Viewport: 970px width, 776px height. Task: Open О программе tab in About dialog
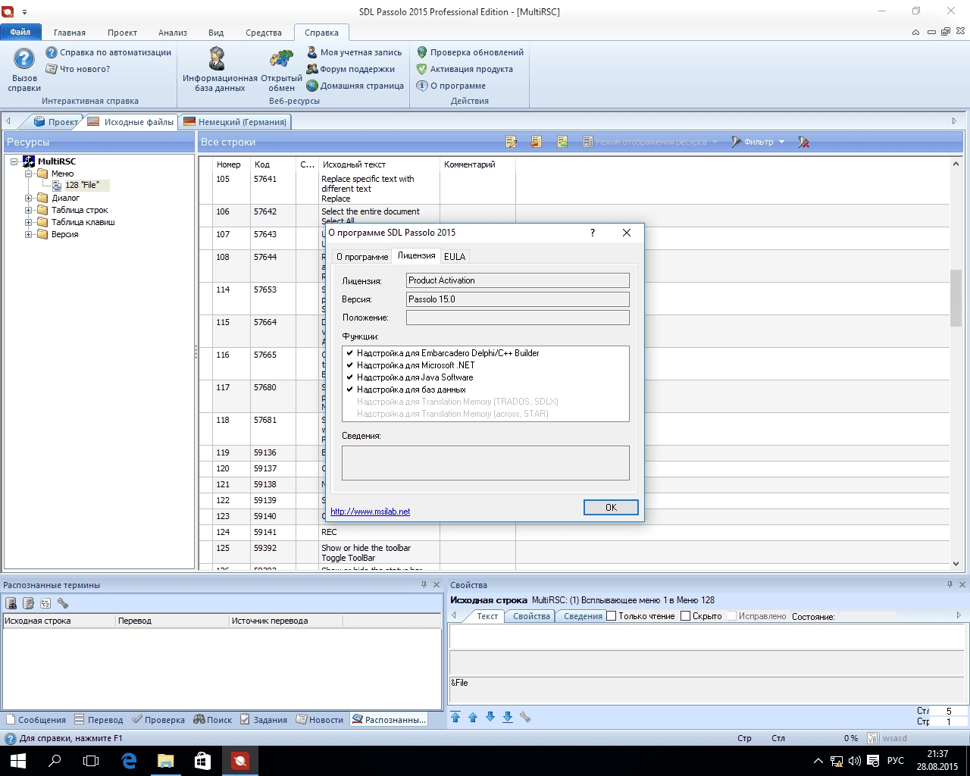tap(362, 256)
